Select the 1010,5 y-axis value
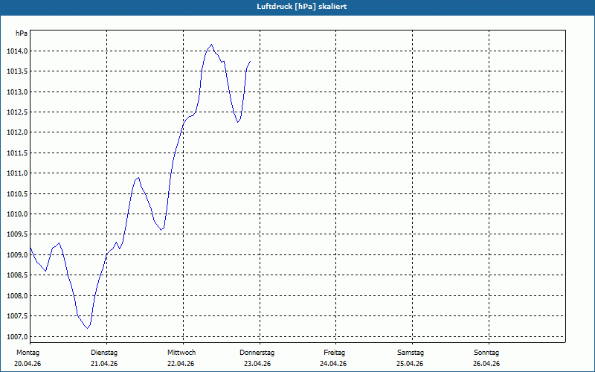 click(17, 194)
